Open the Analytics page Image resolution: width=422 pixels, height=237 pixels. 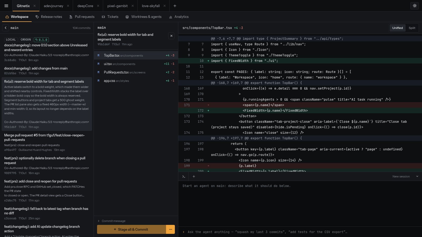pos(179,17)
